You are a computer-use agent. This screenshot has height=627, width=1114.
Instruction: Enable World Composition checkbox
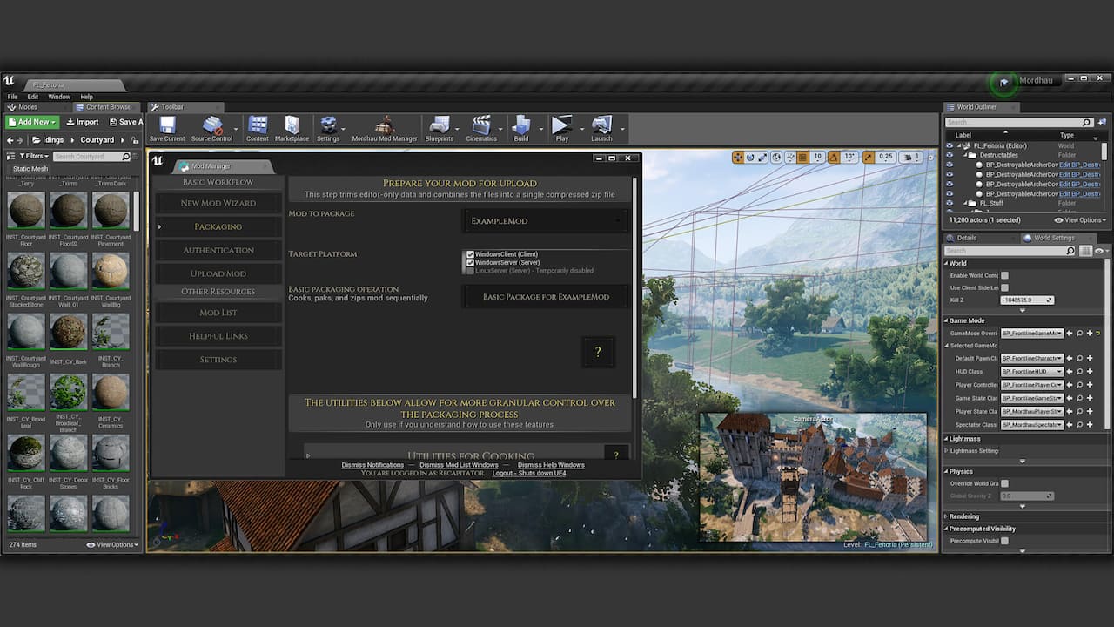tap(1004, 275)
